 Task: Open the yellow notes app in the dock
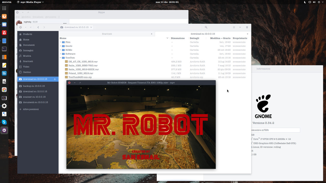[x=4, y=65]
